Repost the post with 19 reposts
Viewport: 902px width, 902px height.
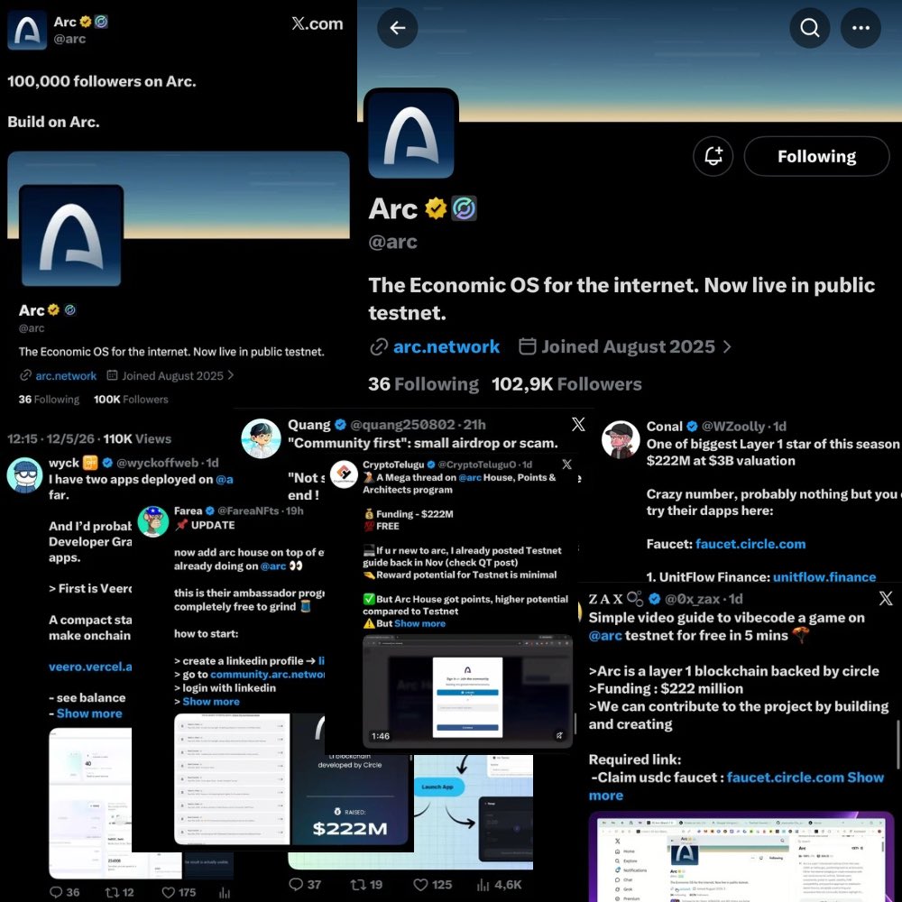[358, 884]
